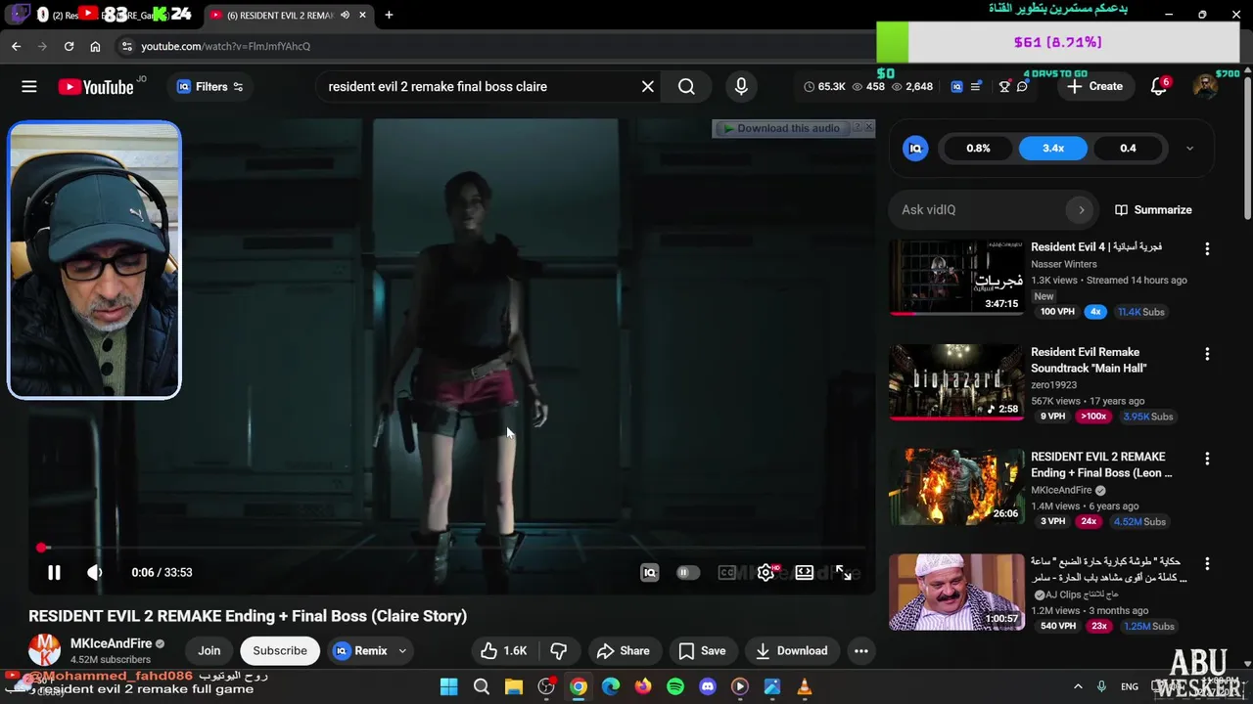Open the vidIQ chat bubble icon
Screen dimensions: 1253x704
coord(1022,87)
